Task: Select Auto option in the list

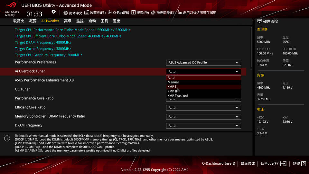Action: 203,78
